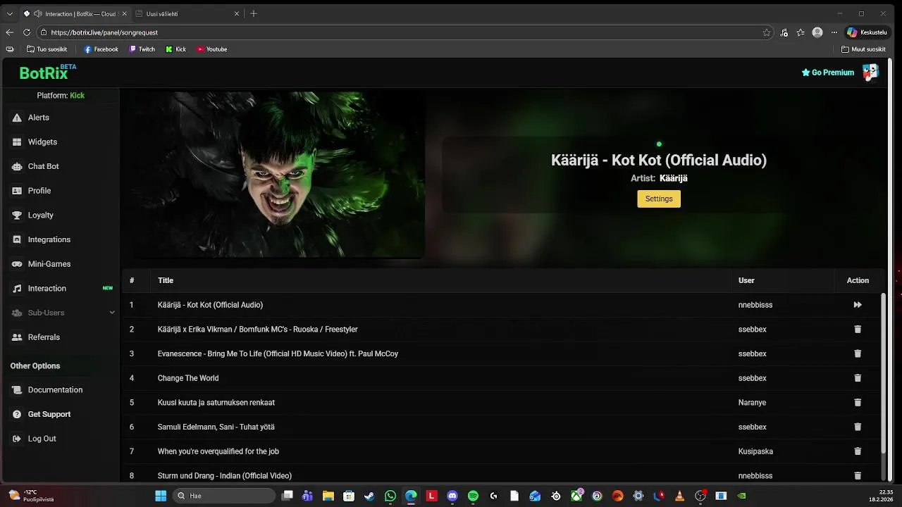Switch to the Uusi välilehti tab
Screen dimensions: 902x507
(185, 13)
